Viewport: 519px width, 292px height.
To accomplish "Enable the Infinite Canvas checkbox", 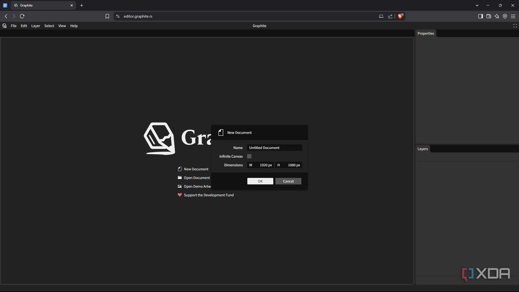I will (x=249, y=156).
